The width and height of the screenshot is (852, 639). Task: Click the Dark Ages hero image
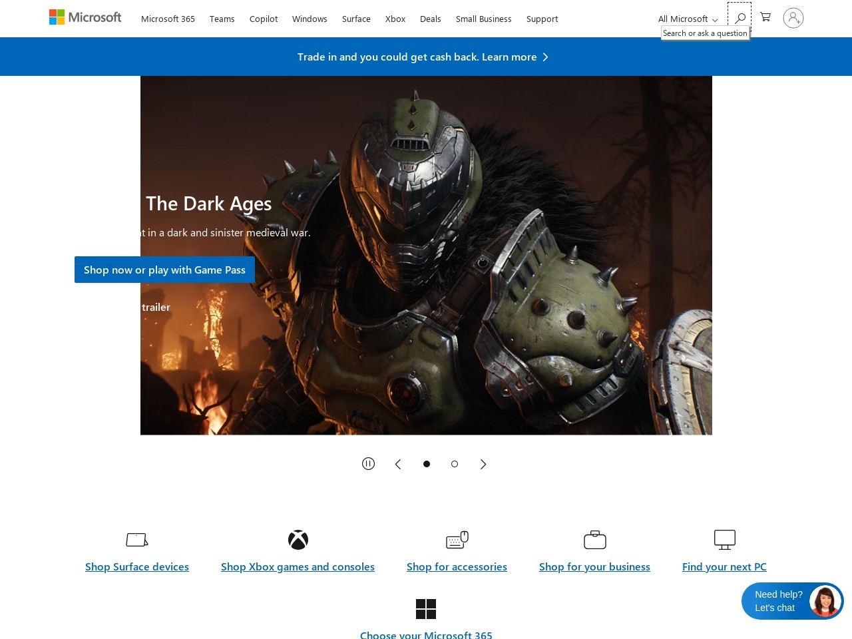point(426,256)
